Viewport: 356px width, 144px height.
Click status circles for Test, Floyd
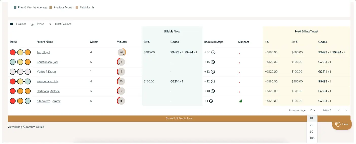(x=20, y=52)
